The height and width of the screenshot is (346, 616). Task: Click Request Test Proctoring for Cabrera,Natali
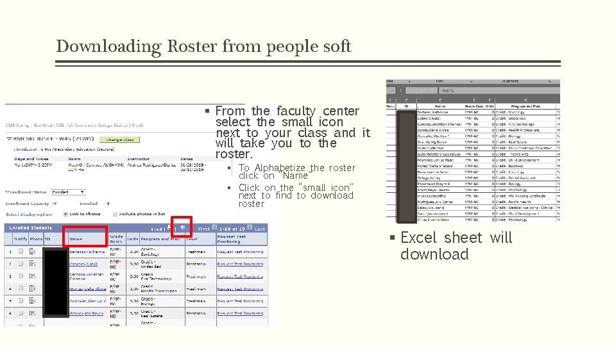pos(240,264)
